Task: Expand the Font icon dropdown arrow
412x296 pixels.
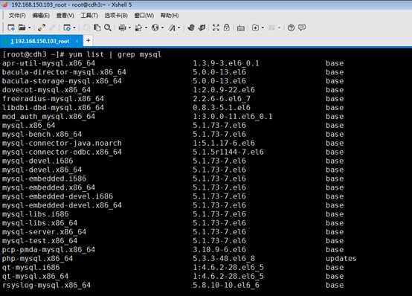Action: (x=179, y=28)
